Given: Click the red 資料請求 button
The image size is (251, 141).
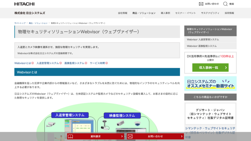Looking at the screenshot, I should 96,136.
